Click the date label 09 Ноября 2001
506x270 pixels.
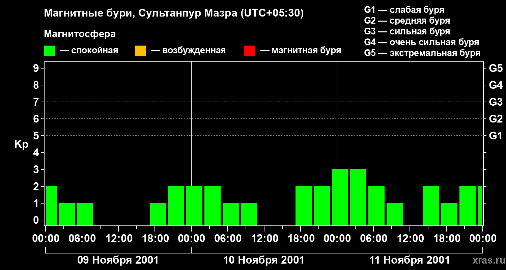click(x=118, y=260)
